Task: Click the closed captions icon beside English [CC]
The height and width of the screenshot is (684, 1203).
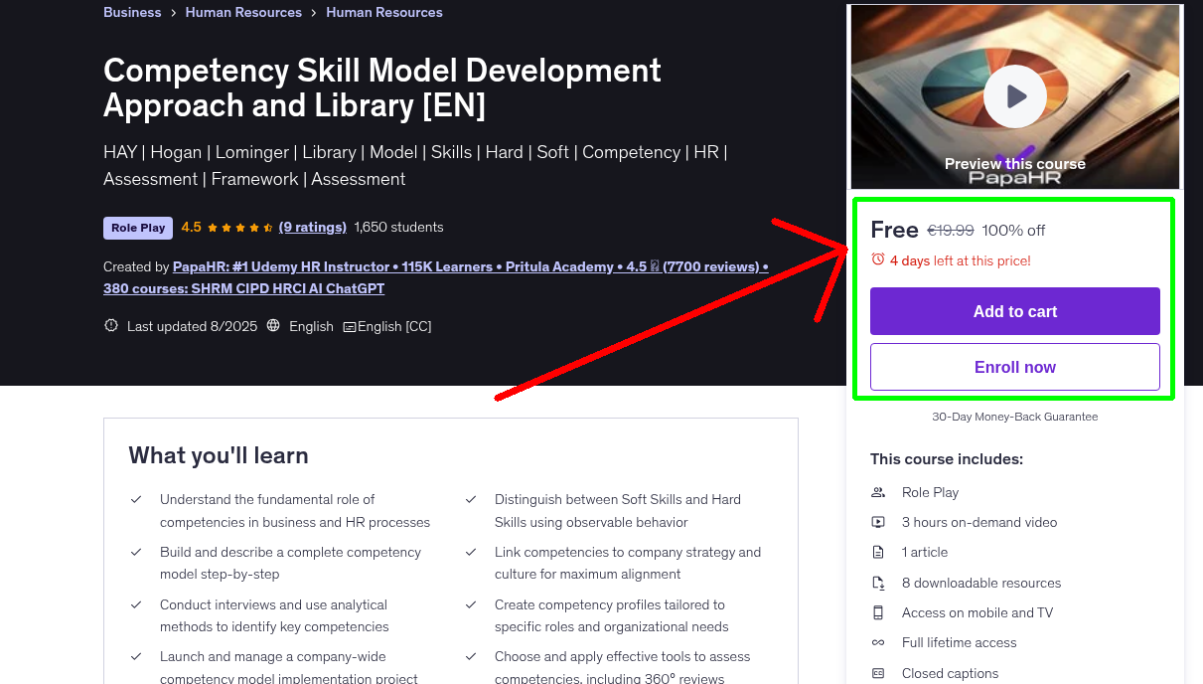Action: [350, 327]
